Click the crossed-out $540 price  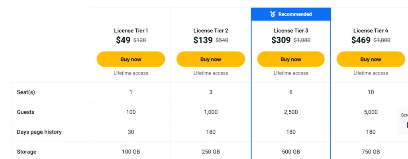(x=222, y=40)
